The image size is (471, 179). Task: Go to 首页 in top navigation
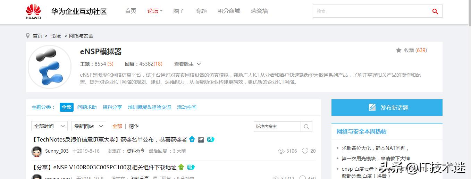(x=131, y=11)
